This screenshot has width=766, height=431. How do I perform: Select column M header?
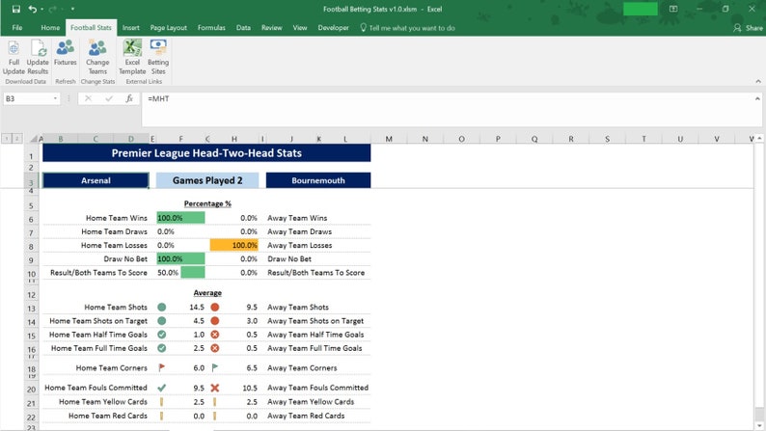[x=389, y=139]
